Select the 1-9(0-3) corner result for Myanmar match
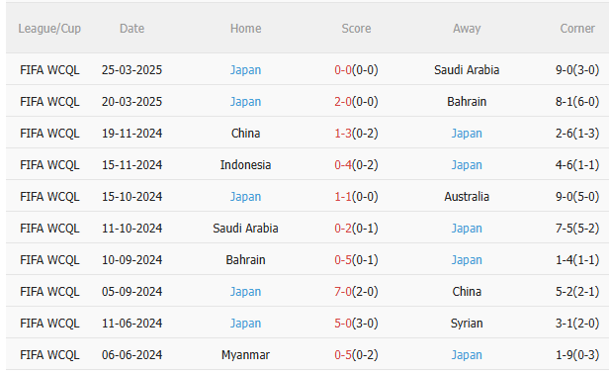609x373 pixels. [x=577, y=355]
